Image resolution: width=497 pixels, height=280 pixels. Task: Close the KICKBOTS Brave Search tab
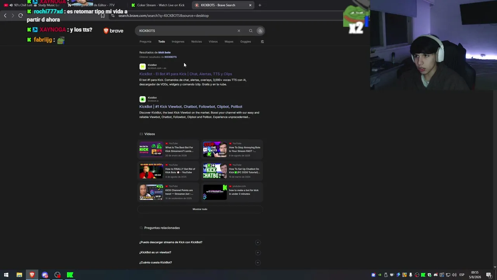(x=250, y=5)
